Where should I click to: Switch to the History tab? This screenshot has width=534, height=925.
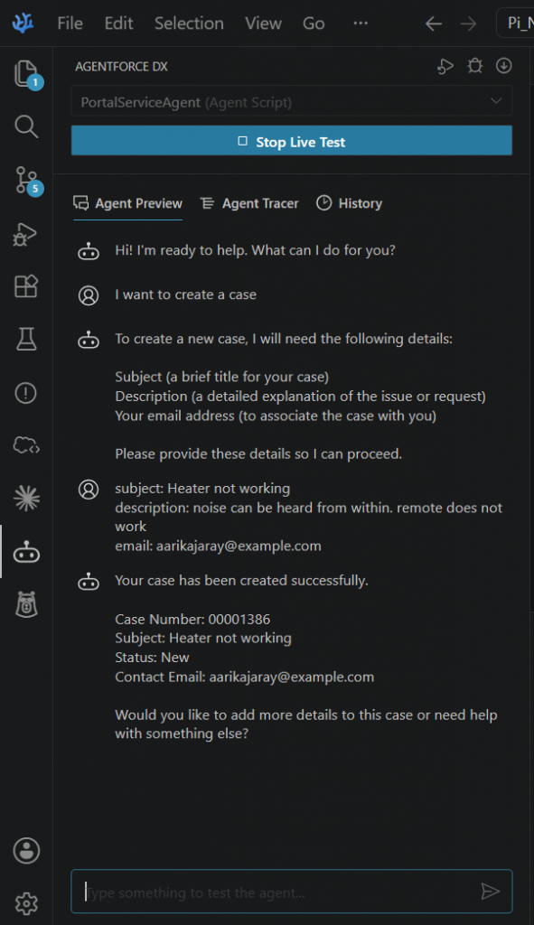tap(350, 203)
